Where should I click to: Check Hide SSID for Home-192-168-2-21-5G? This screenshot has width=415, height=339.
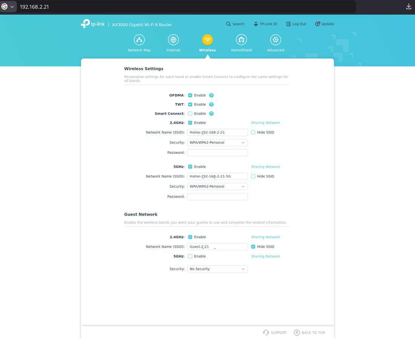pos(253,176)
